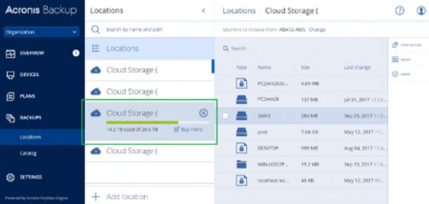Click the locked file icon for DESKTOP row
This screenshot has width=429, height=204.
point(241,148)
